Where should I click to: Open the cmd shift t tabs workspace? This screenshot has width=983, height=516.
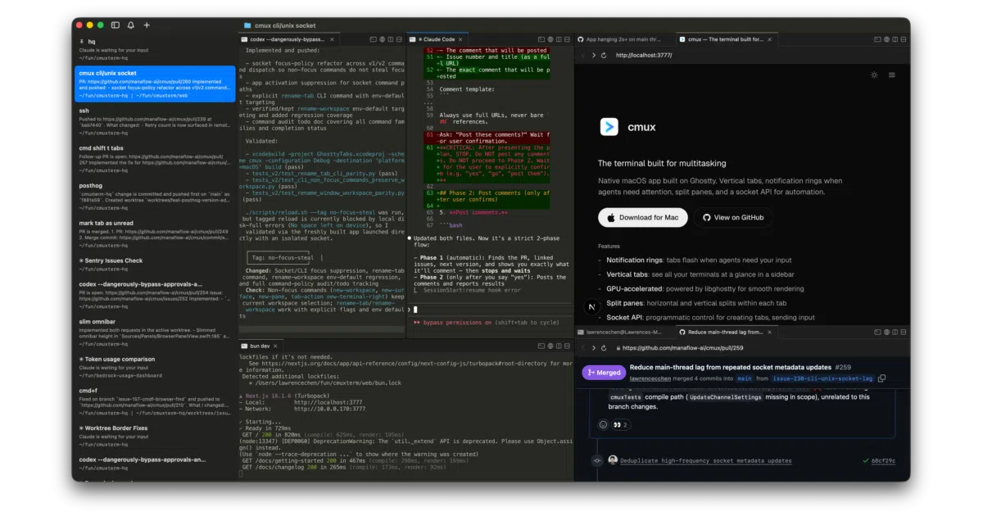tap(155, 160)
